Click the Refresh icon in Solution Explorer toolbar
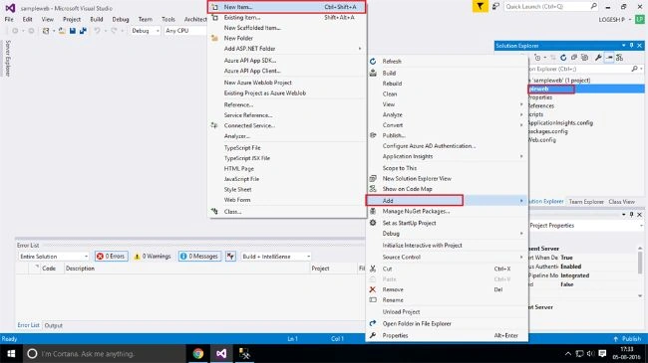The image size is (648, 363). (x=563, y=58)
